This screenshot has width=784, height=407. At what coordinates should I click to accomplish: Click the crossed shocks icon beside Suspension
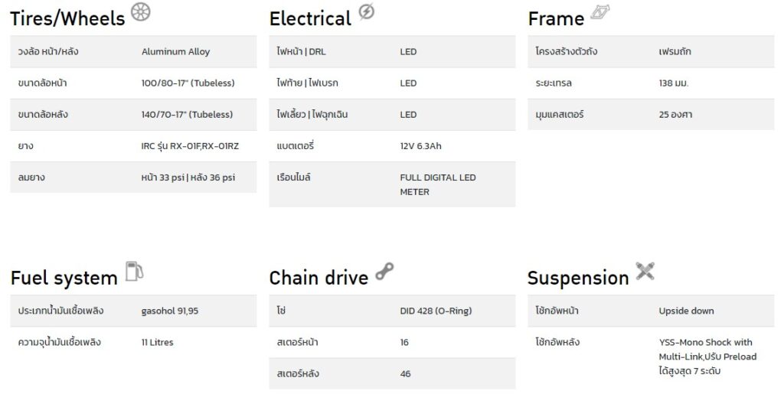coord(645,271)
